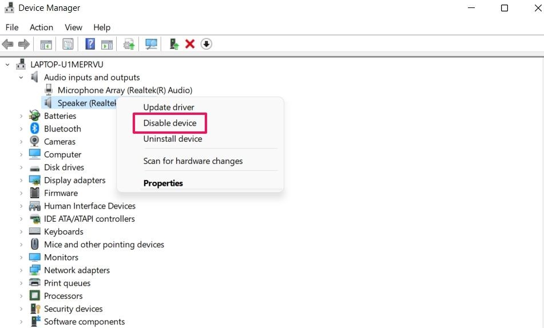This screenshot has width=544, height=328.
Task: Select the Monitors label
Action: pyautogui.click(x=61, y=257)
